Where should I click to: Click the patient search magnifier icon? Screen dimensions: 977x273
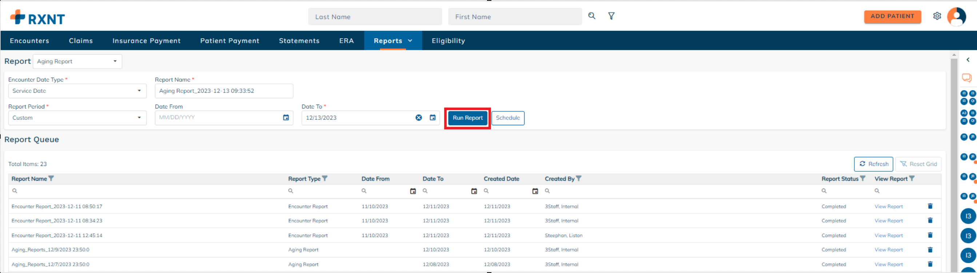tap(592, 16)
